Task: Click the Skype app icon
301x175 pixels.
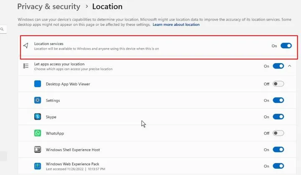Action: point(38,117)
